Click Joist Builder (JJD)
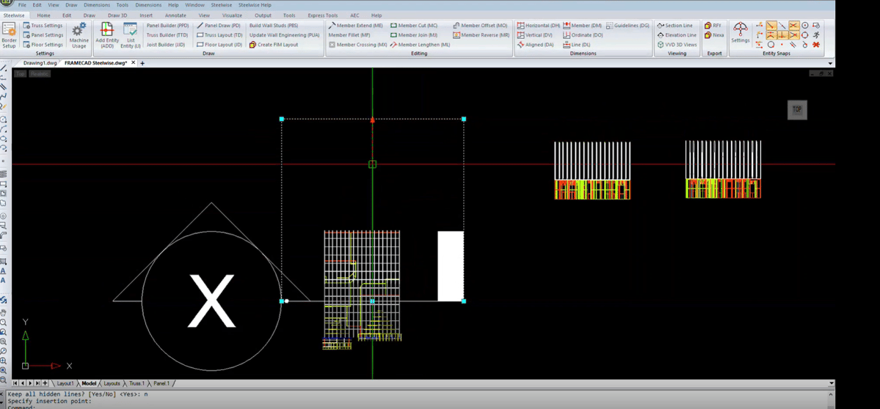This screenshot has height=409, width=880. [166, 44]
